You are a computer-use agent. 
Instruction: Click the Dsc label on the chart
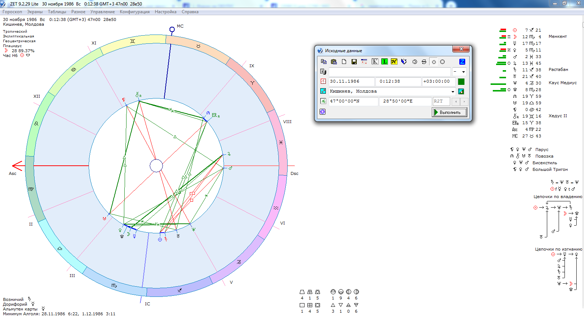click(x=295, y=173)
